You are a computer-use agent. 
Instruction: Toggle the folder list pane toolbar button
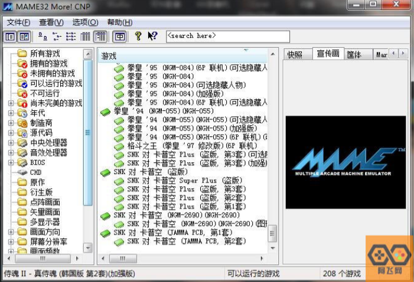pos(10,37)
